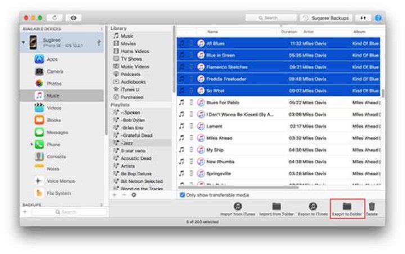Select Music in the device sidebar
The width and height of the screenshot is (405, 254).
pos(62,96)
